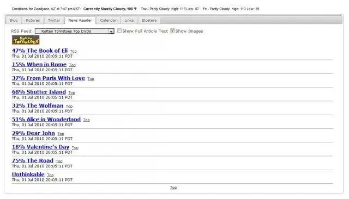The image size is (349, 199).
Task: Click Top link beside From Paris With Love
Action: (91, 79)
